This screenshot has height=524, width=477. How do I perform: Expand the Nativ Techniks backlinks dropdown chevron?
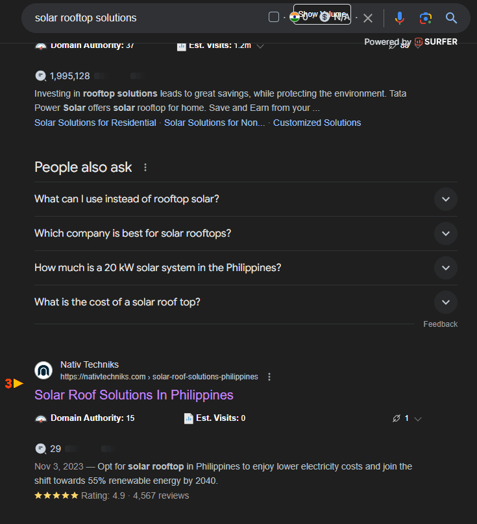(418, 419)
